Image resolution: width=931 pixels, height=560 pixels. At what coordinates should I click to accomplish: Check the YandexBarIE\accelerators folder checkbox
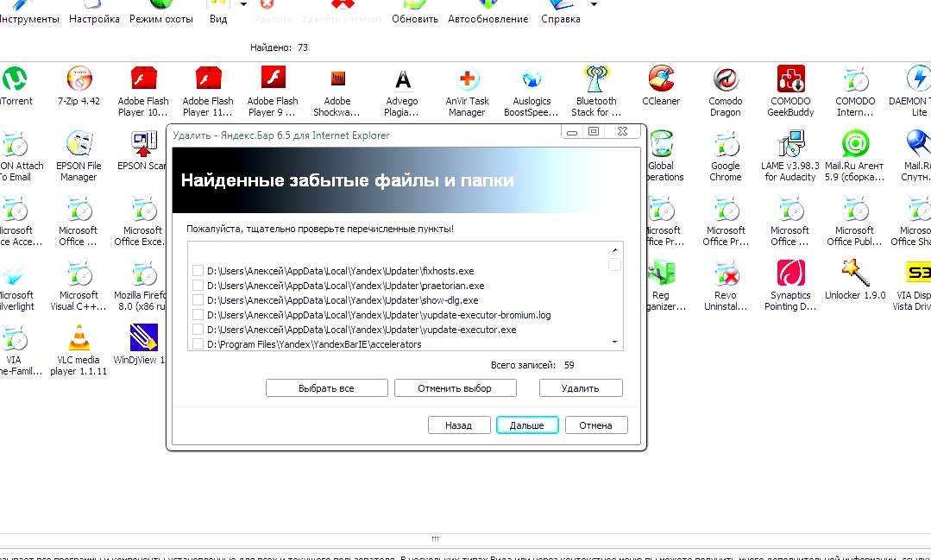pos(198,344)
